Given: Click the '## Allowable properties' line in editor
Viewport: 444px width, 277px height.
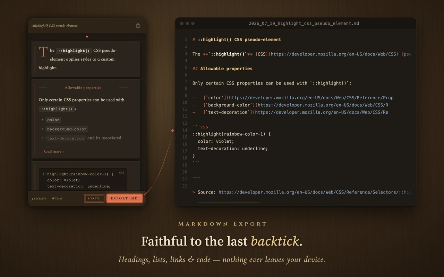Looking at the screenshot, I should coord(222,69).
